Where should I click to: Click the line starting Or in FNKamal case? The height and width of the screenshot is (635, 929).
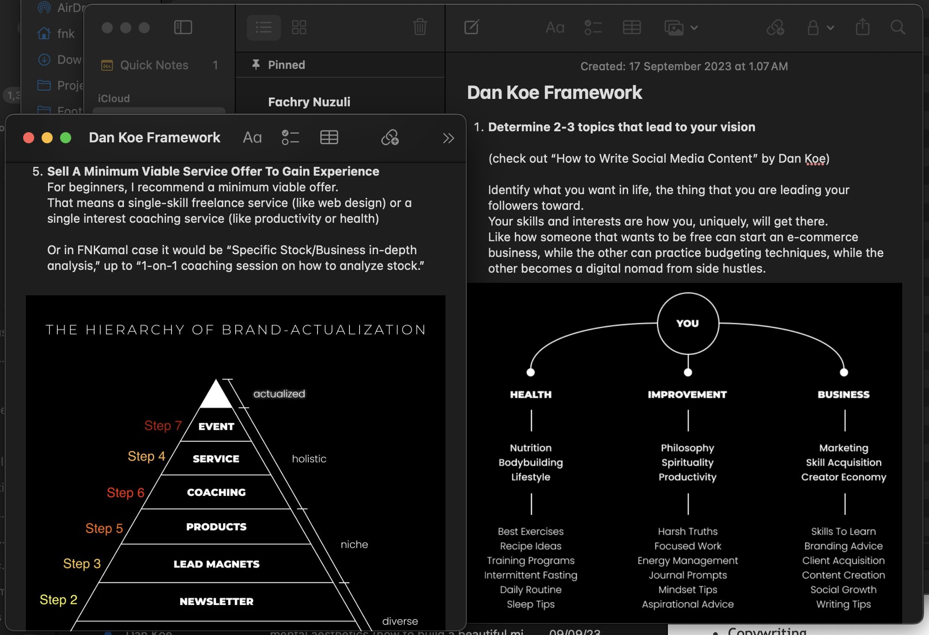tap(236, 258)
